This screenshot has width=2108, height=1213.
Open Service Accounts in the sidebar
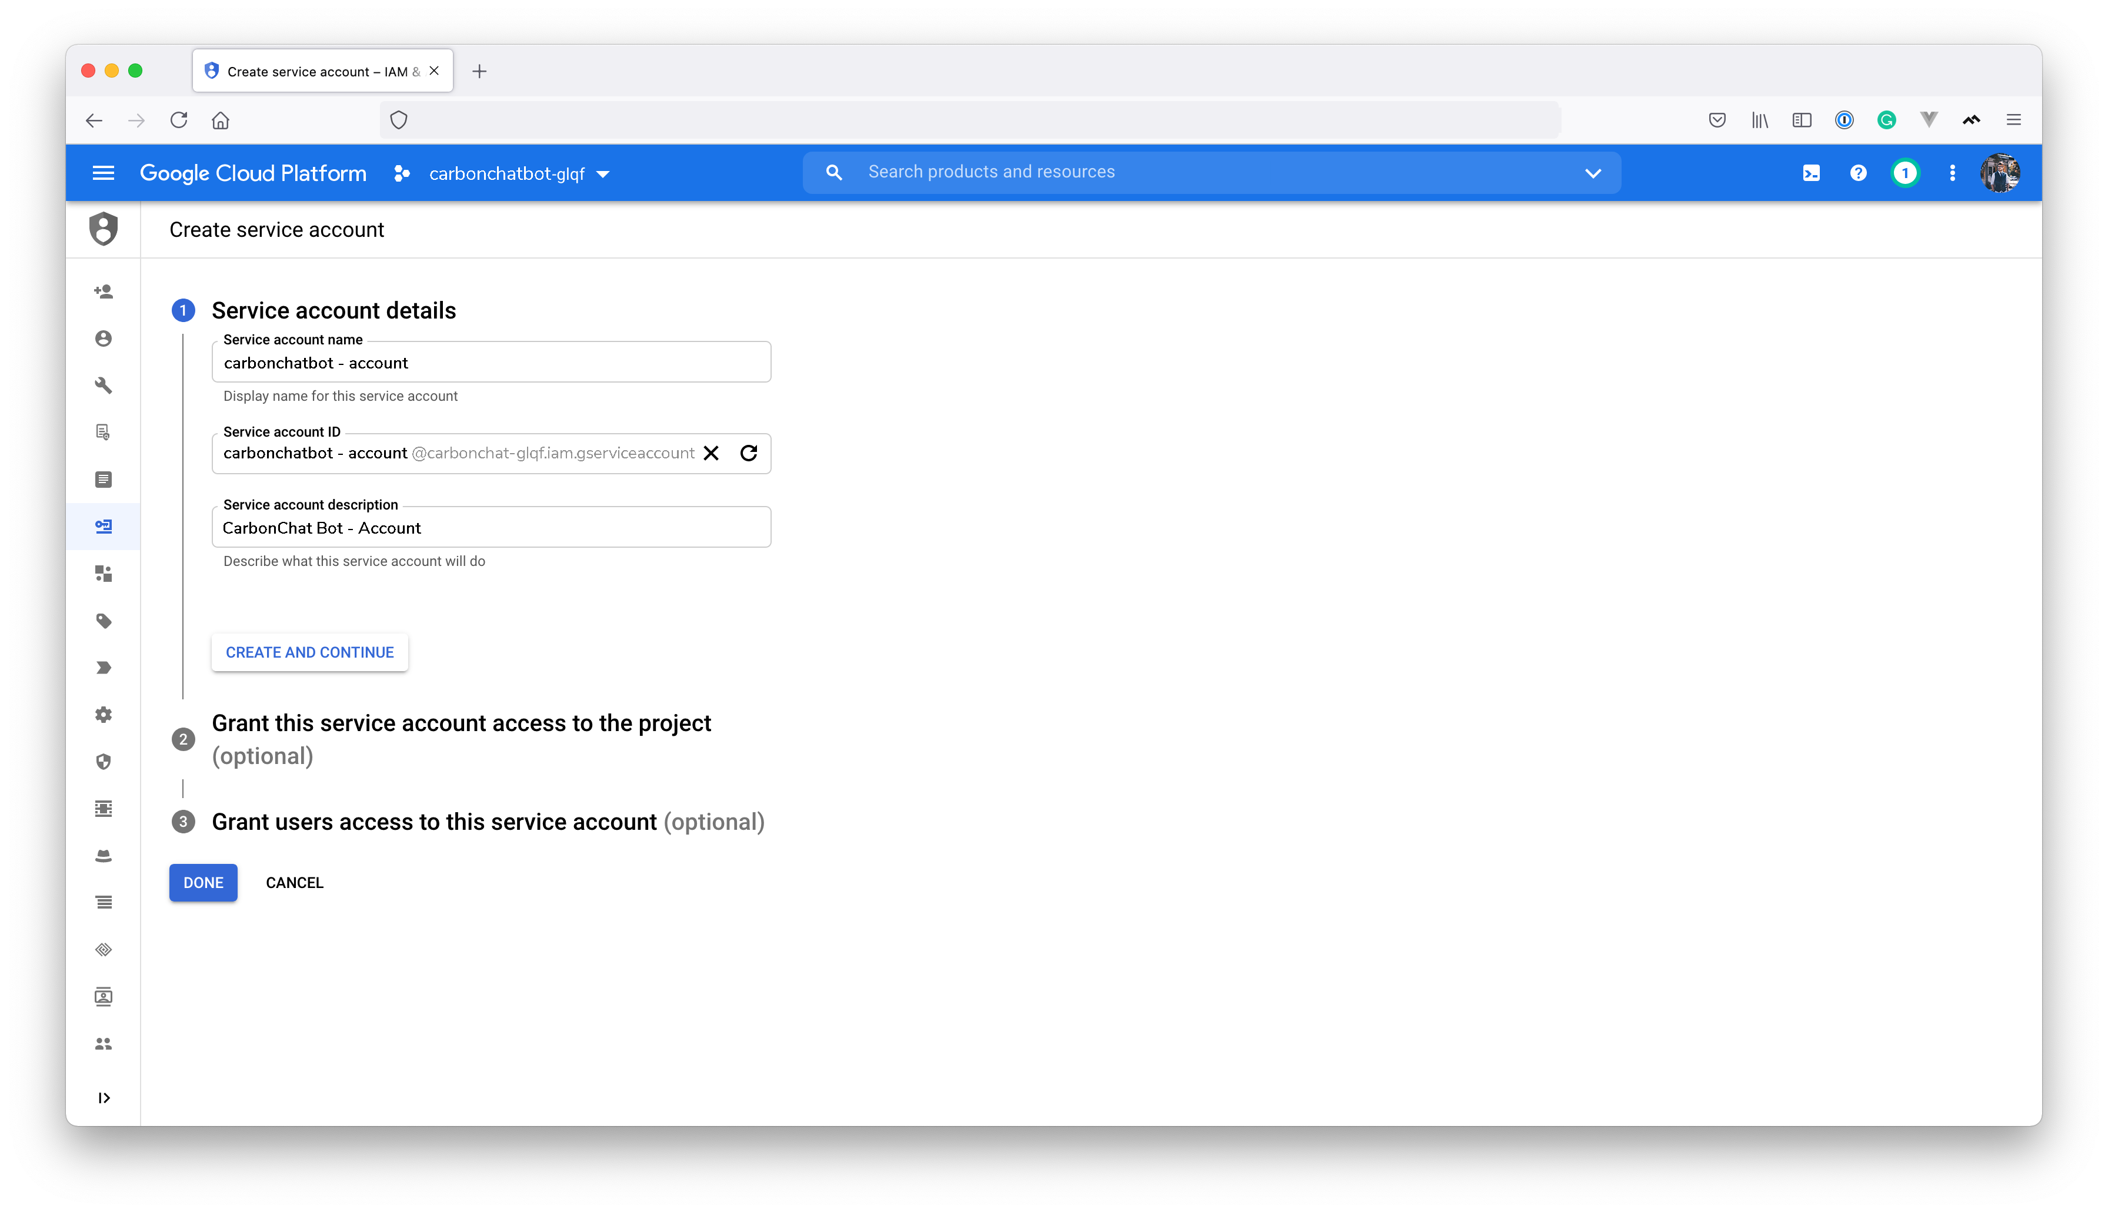(x=104, y=527)
